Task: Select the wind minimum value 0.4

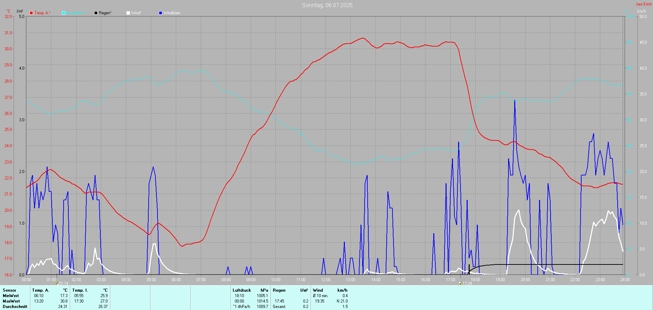Action: tap(345, 296)
